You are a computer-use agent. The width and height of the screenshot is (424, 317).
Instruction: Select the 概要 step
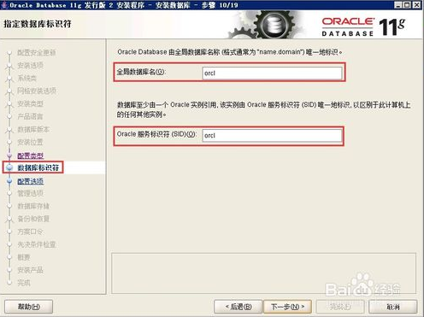coord(24,257)
